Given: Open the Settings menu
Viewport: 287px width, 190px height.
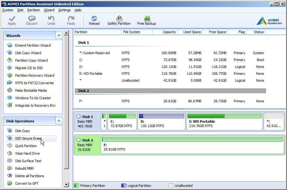Looking at the screenshot, I should click(65, 10).
